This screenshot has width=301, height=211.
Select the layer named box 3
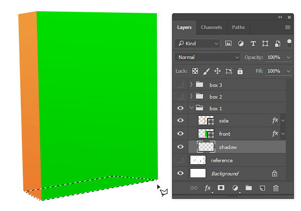point(216,85)
